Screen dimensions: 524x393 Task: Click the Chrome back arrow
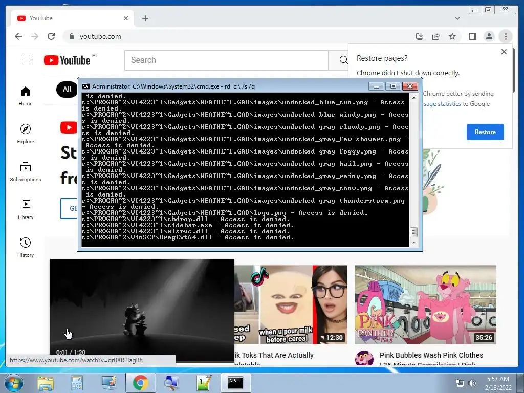coord(18,36)
